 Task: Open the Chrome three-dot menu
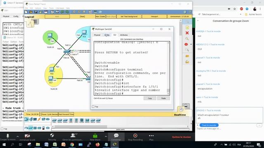(x=260, y=9)
